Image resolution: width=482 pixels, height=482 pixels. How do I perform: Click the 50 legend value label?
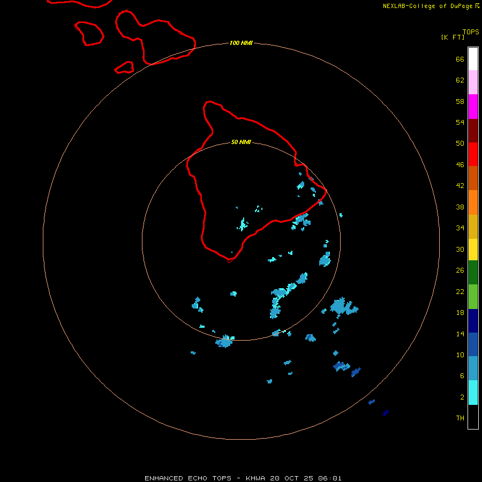pos(460,144)
